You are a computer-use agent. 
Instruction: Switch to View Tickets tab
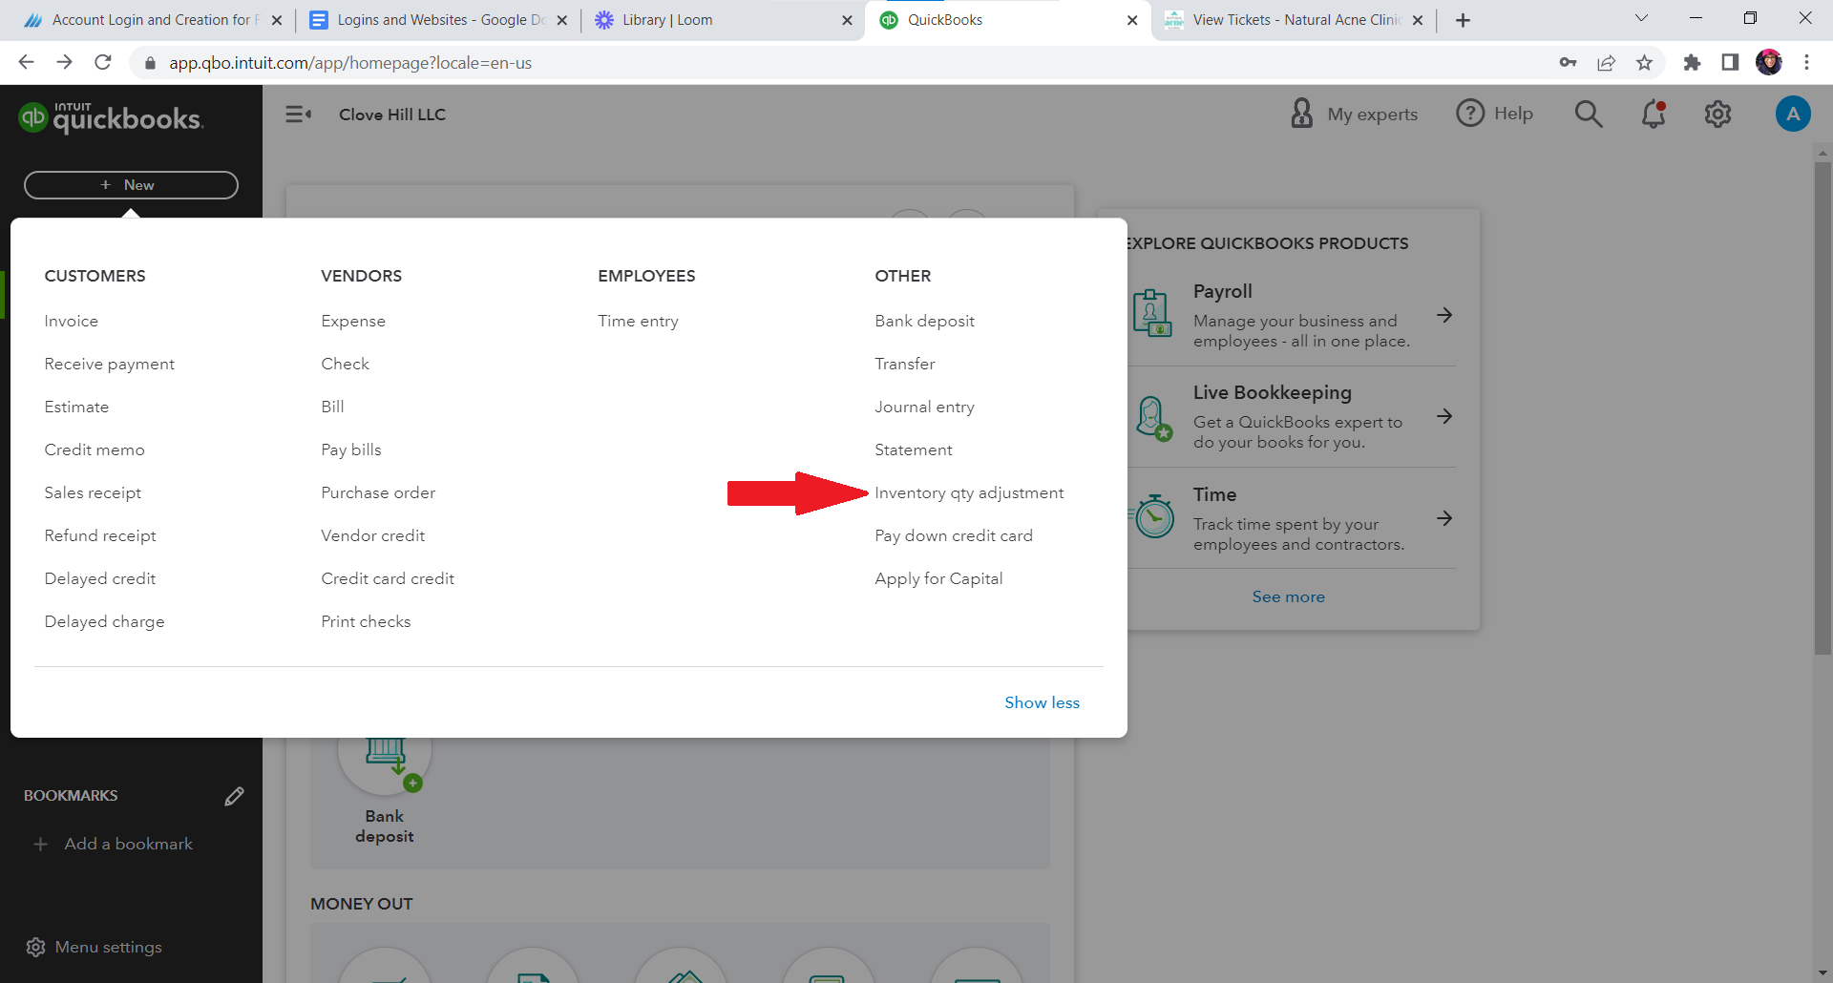point(1294,20)
